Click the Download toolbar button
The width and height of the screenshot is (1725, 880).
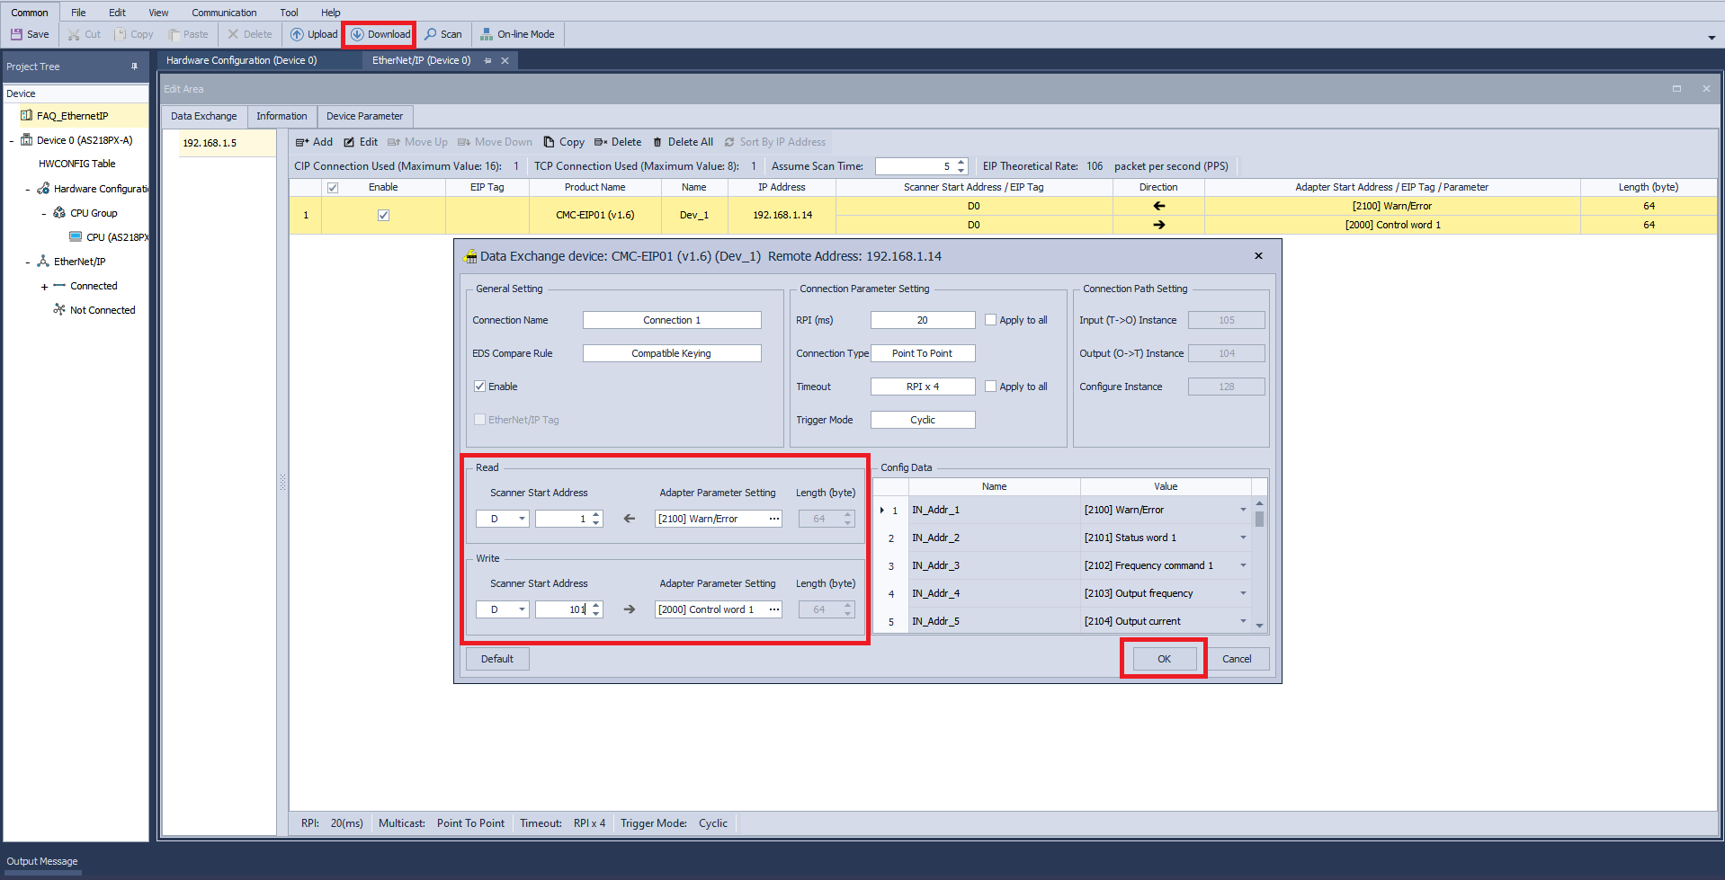[380, 34]
